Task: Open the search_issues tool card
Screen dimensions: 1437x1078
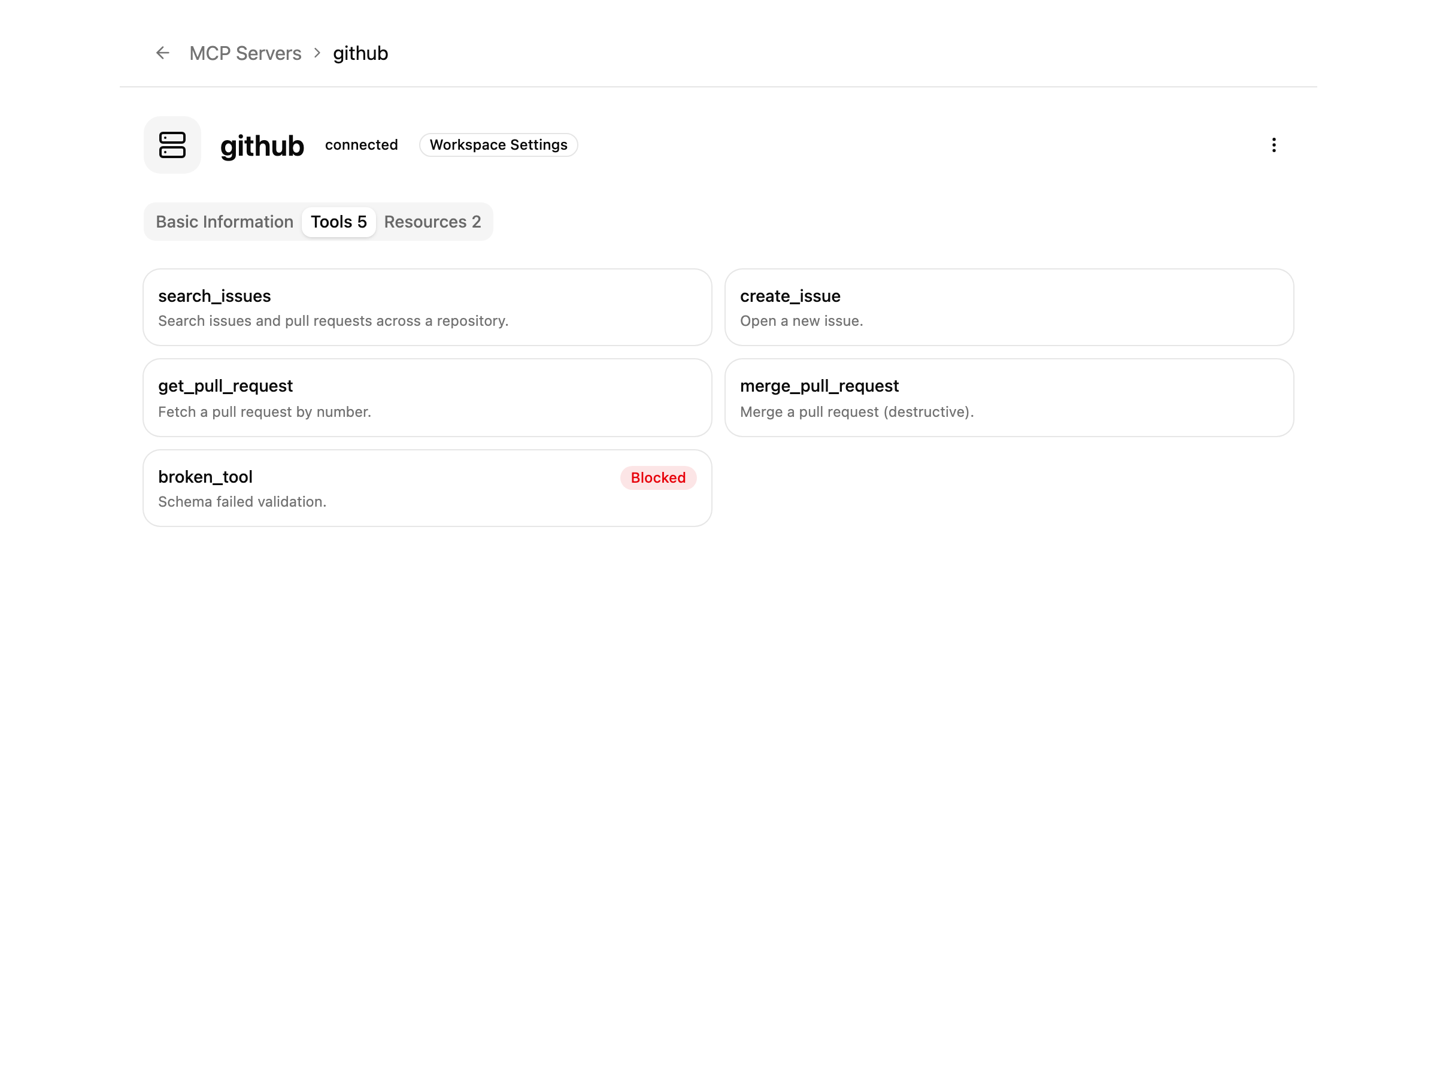Action: click(428, 307)
